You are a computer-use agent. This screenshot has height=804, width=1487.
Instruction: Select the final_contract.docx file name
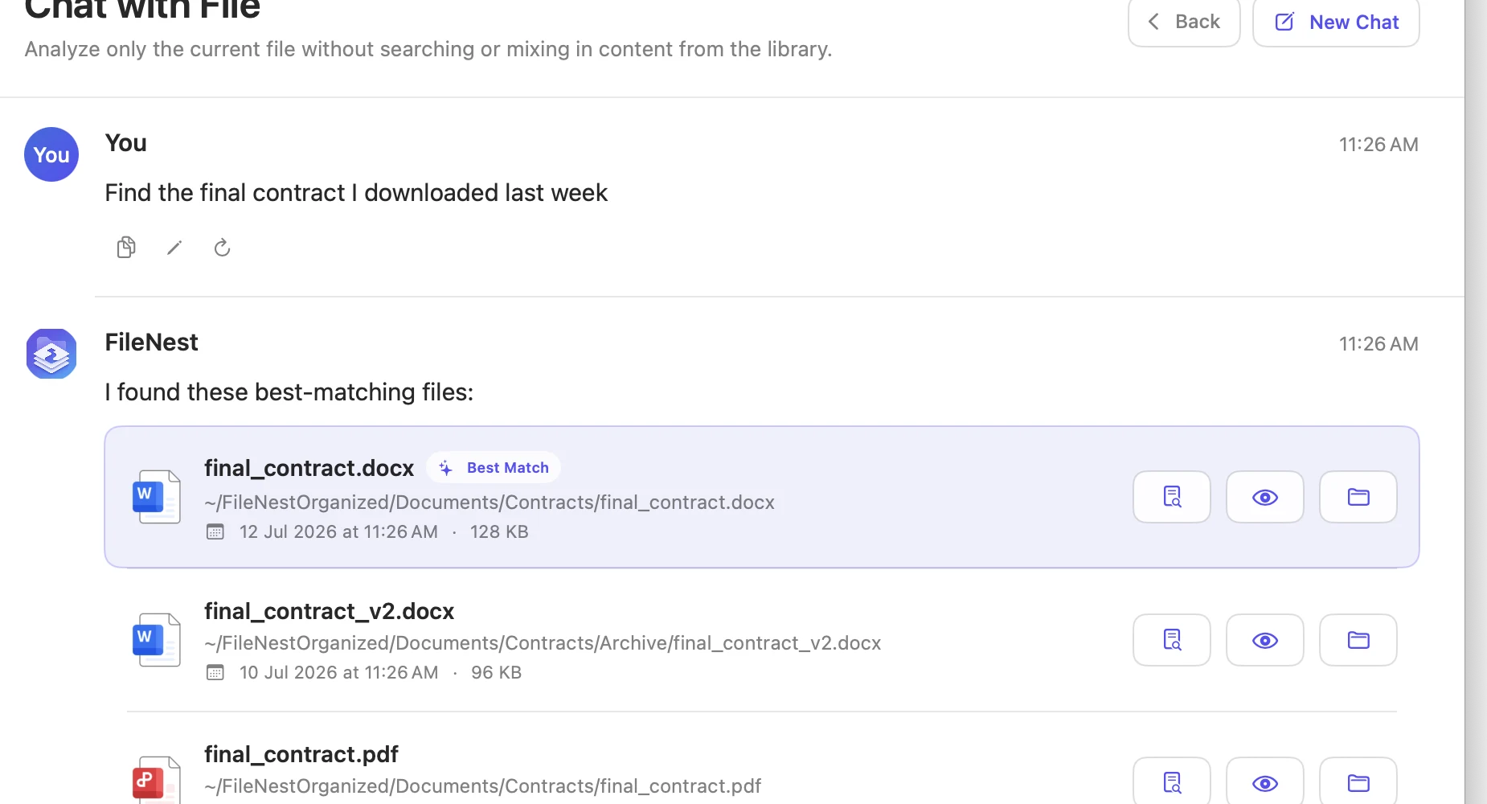pos(309,468)
